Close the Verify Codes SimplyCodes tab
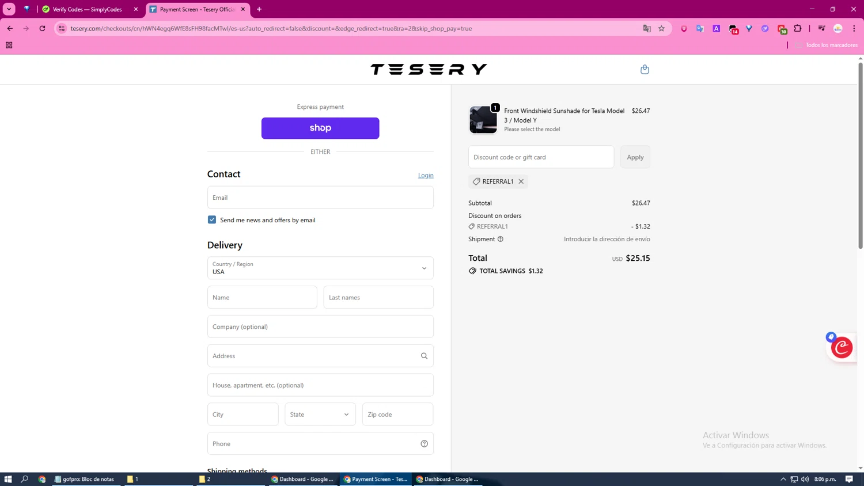The height and width of the screenshot is (486, 864). click(x=136, y=9)
